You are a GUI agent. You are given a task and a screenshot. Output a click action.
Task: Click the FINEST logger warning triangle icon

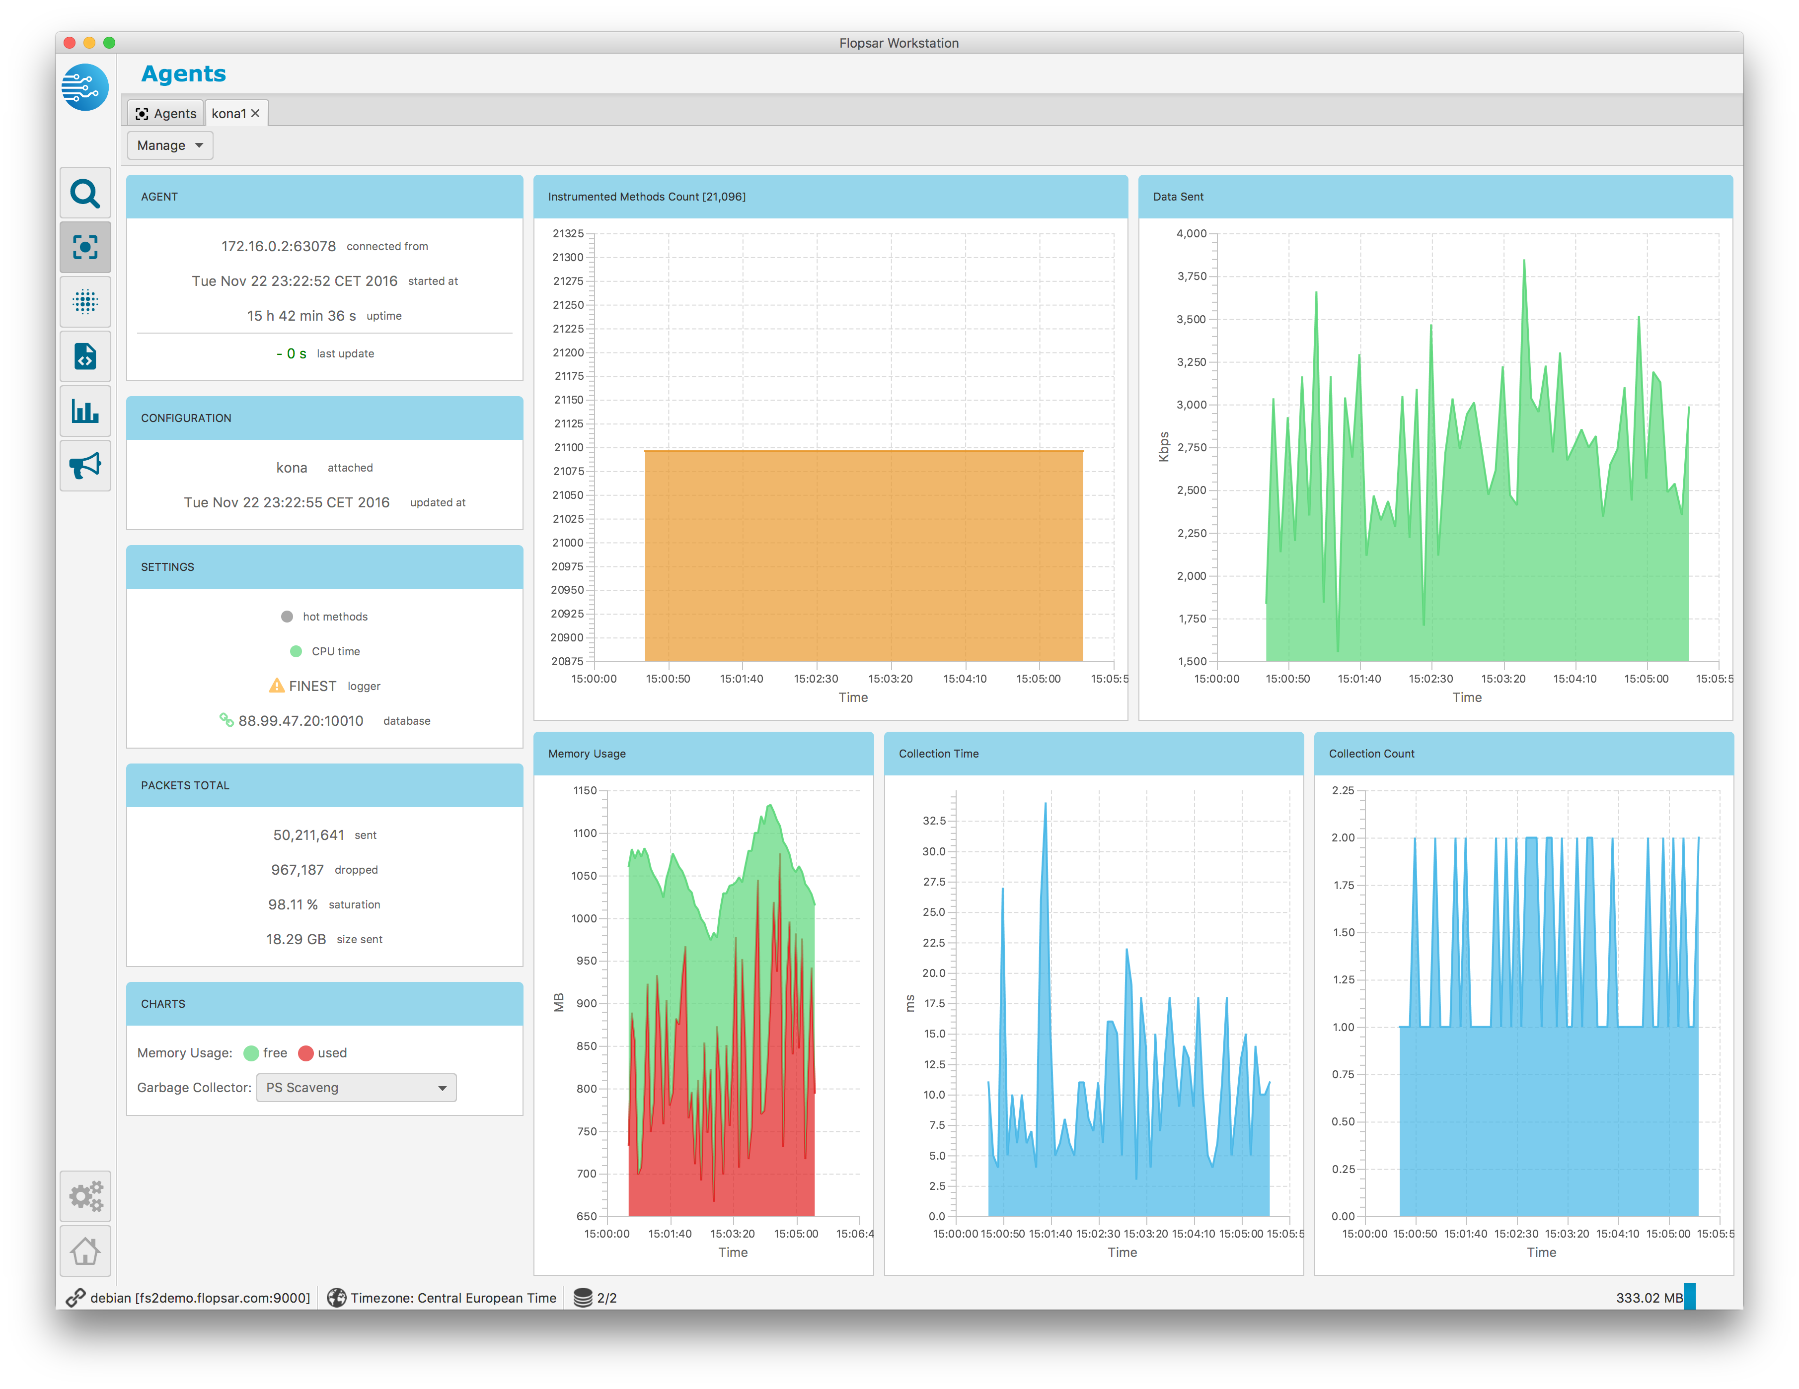click(x=277, y=685)
